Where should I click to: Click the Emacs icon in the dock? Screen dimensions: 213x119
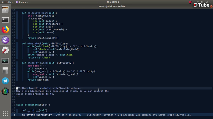click(x=5, y=40)
